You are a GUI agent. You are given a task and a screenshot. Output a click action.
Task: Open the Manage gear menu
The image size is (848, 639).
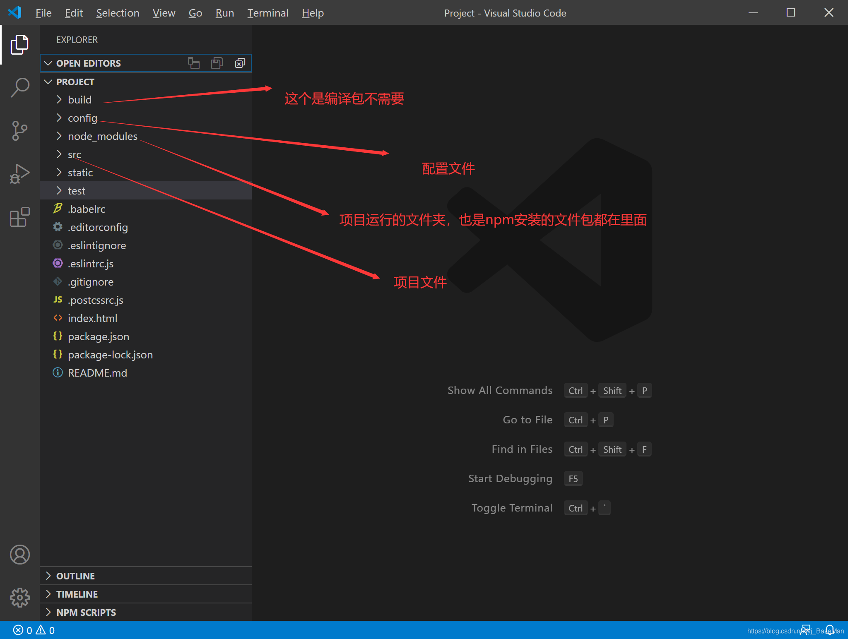[19, 598]
